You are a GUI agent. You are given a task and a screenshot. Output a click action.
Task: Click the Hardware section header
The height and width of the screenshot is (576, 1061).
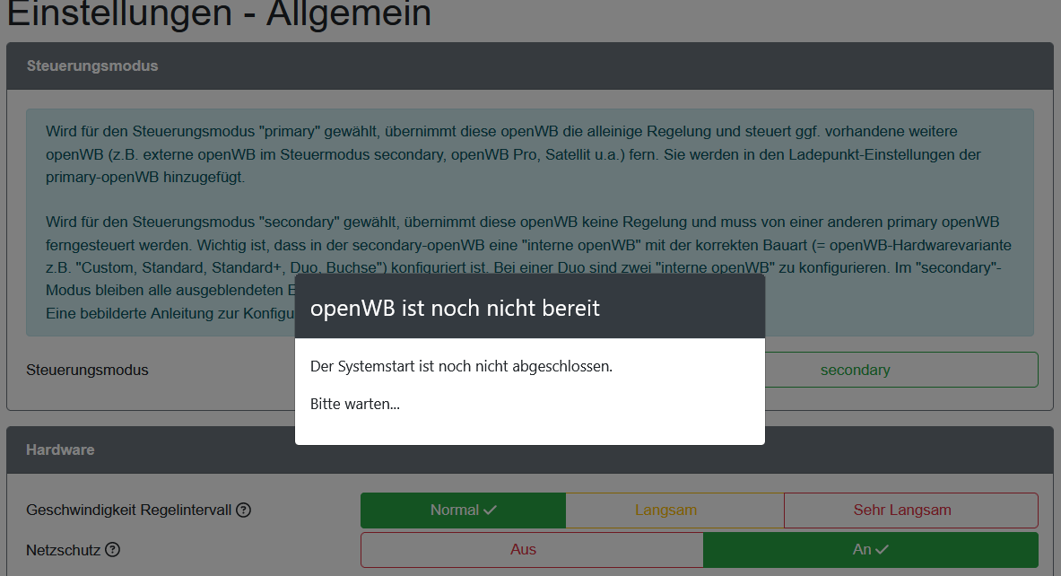point(530,450)
